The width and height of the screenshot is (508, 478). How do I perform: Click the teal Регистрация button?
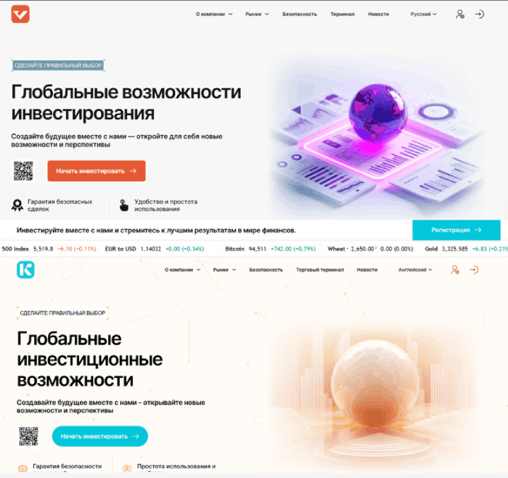click(x=456, y=230)
